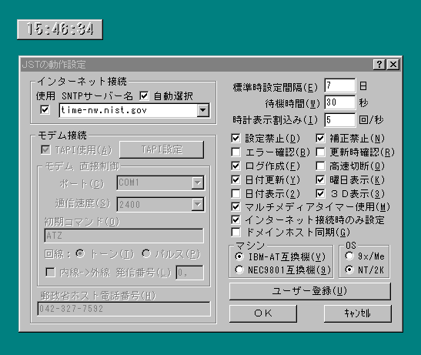
Task: Toggle the 設定禁止(D) checkbox
Action: tap(236, 138)
